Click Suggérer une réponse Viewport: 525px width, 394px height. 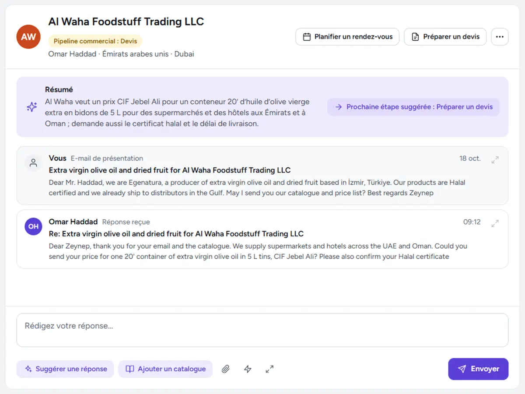click(65, 369)
